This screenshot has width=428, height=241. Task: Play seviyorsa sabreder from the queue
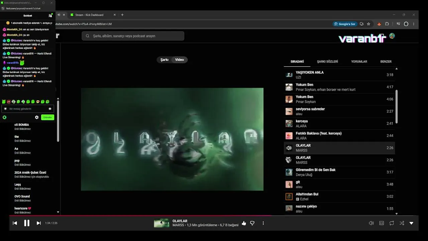[339, 111]
